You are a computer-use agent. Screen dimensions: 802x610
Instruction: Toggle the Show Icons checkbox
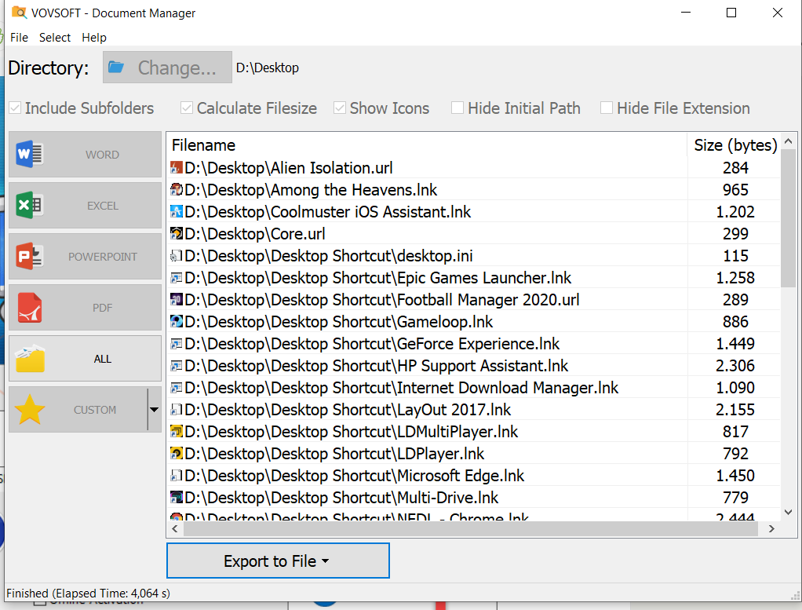click(x=340, y=108)
